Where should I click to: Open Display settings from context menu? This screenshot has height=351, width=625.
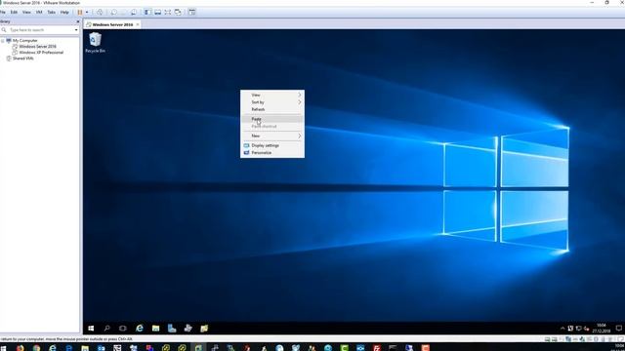pos(272,145)
